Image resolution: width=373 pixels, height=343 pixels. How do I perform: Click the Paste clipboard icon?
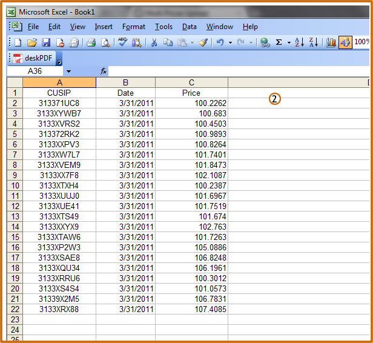[x=182, y=42]
